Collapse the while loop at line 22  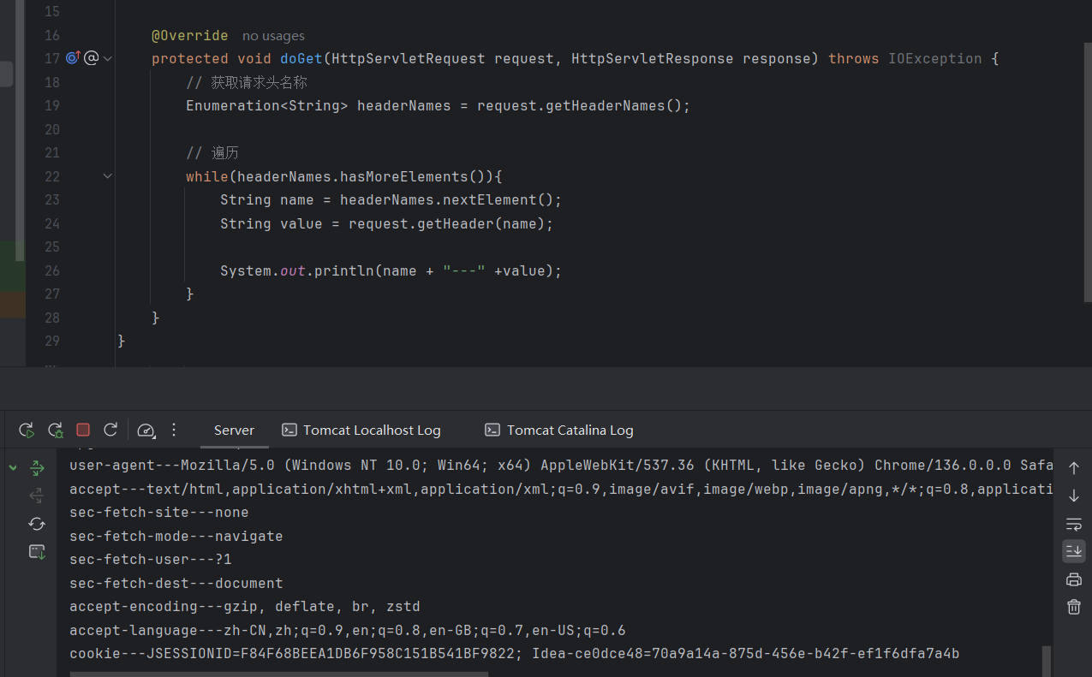107,175
